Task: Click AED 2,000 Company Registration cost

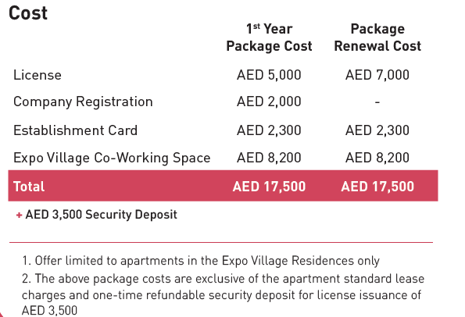Action: 269,102
